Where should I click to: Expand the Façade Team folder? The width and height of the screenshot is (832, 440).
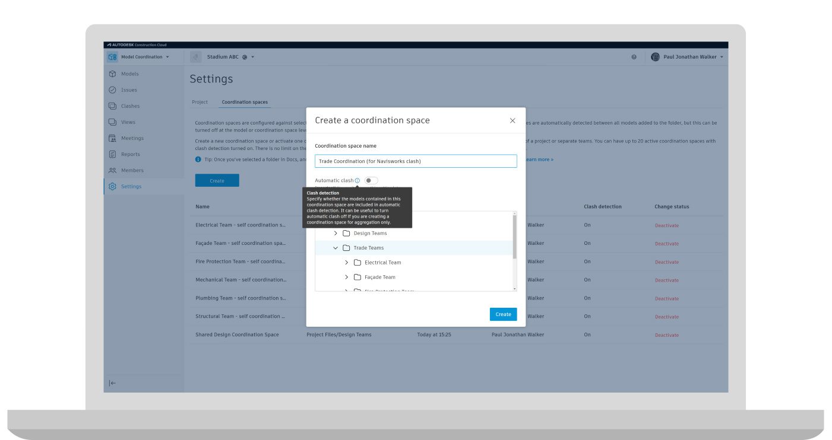(347, 277)
